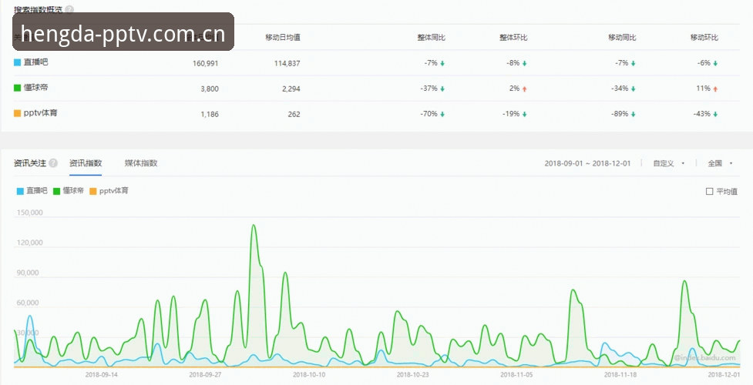Click the value 3,800 for 懂球帝
The image size is (753, 385).
(x=210, y=89)
